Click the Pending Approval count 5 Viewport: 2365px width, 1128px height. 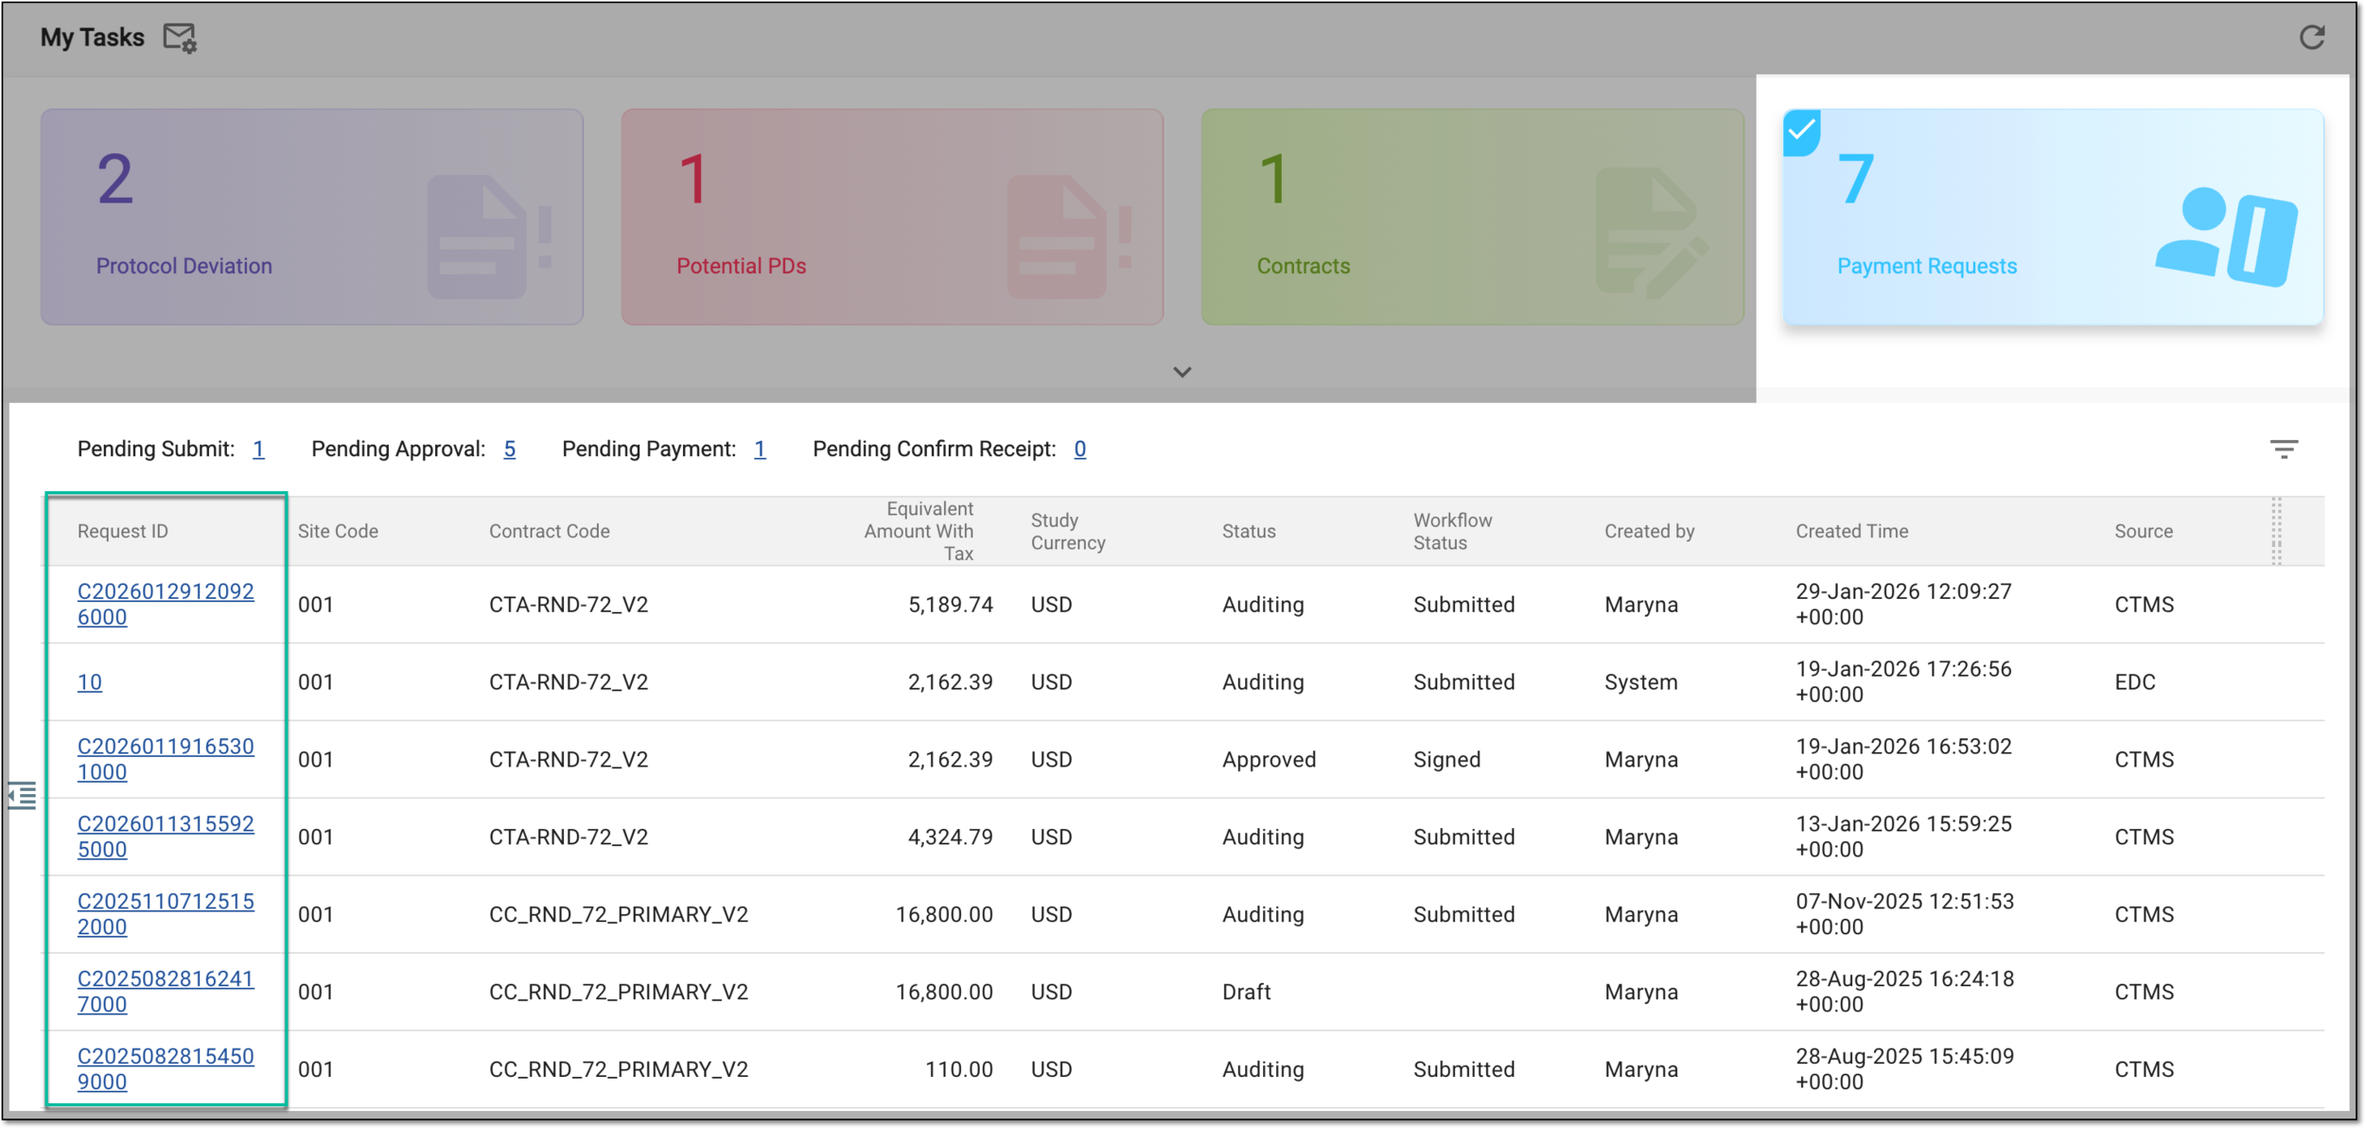tap(509, 449)
